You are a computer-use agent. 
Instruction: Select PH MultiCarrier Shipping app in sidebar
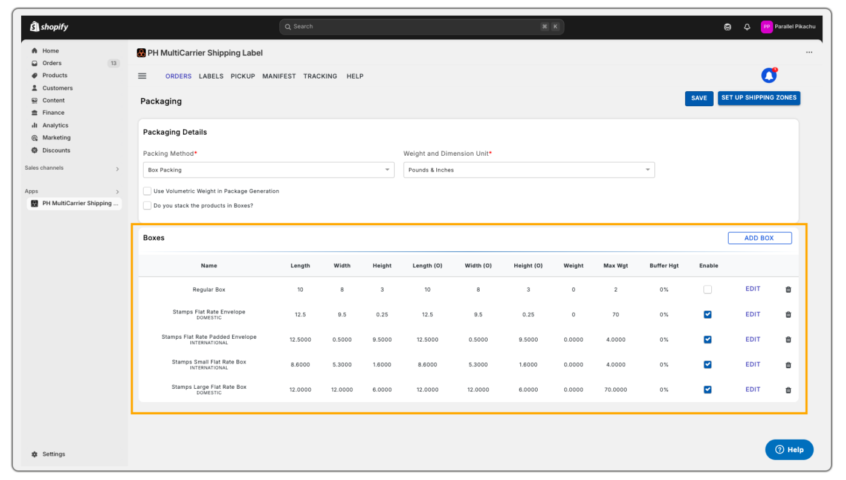74,203
